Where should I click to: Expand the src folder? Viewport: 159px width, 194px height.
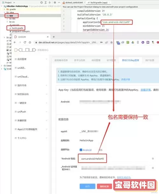pyautogui.click(x=7, y=22)
